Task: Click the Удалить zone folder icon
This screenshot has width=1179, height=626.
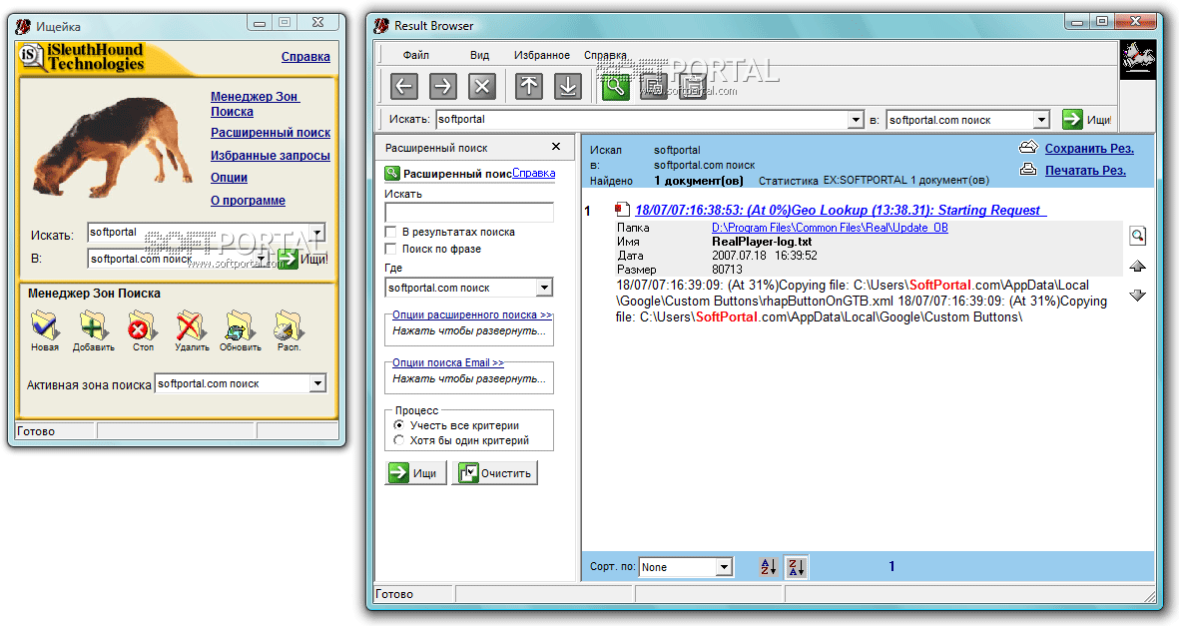Action: click(191, 325)
